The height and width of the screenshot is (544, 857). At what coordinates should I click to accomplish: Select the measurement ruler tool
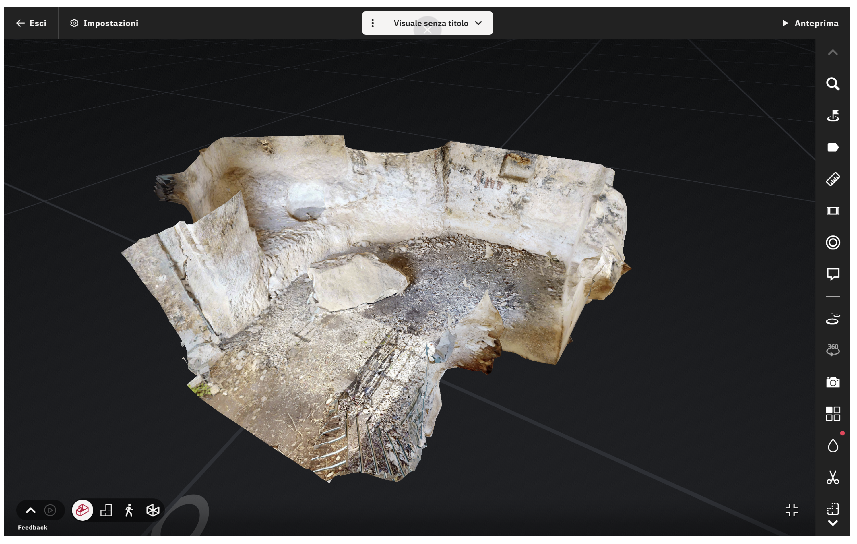click(x=832, y=179)
